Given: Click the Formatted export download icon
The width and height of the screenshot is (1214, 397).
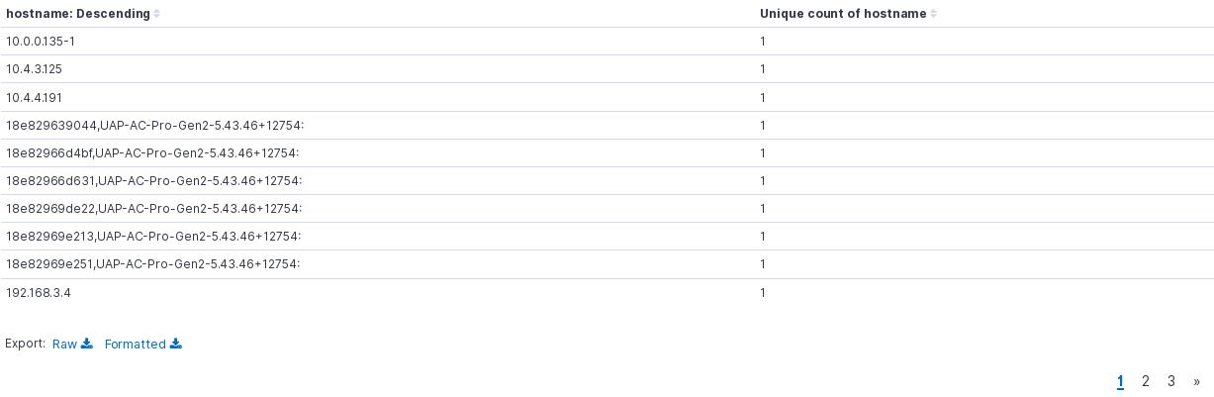Looking at the screenshot, I should pyautogui.click(x=176, y=344).
